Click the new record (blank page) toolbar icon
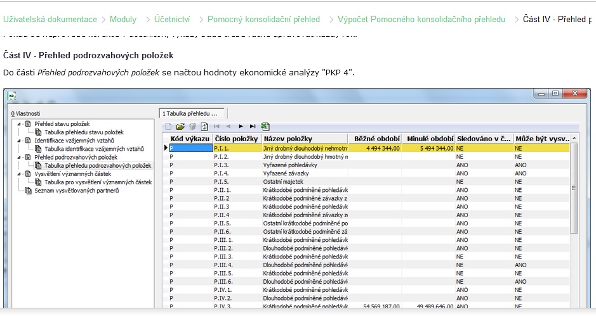 tap(168, 126)
